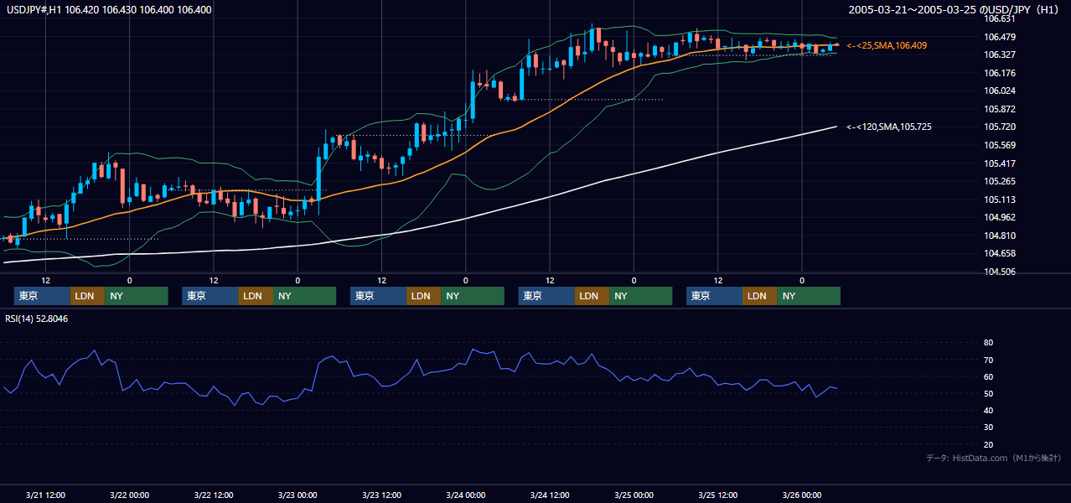Viewport: 1071px width, 503px height.
Task: Click the 3/22 00:00 date label
Action: (129, 495)
